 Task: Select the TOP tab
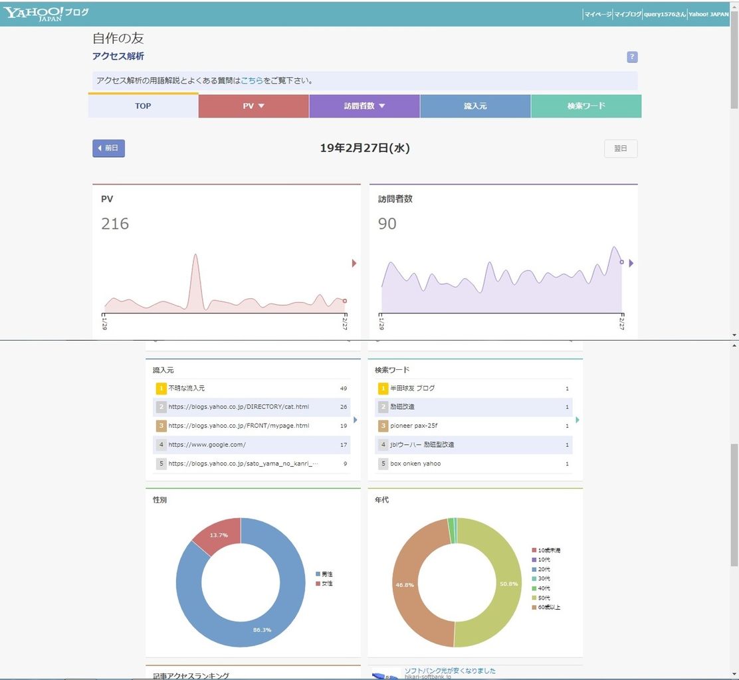(x=144, y=106)
